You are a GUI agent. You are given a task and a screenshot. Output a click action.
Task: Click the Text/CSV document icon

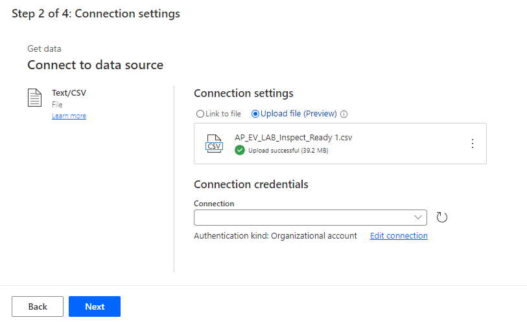click(x=34, y=98)
